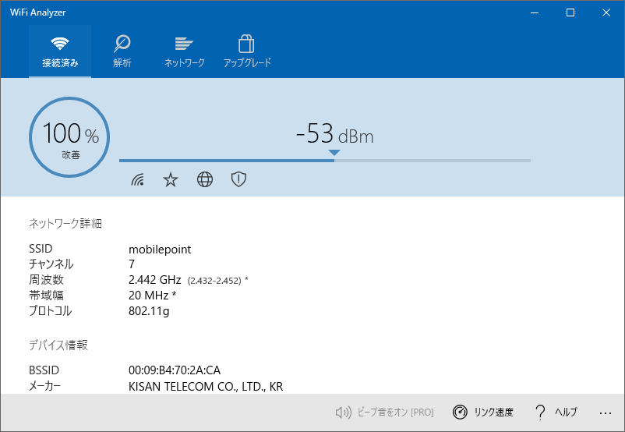625x432 pixels.
Task: Click the -53 dBm reading text
Action: (x=335, y=134)
